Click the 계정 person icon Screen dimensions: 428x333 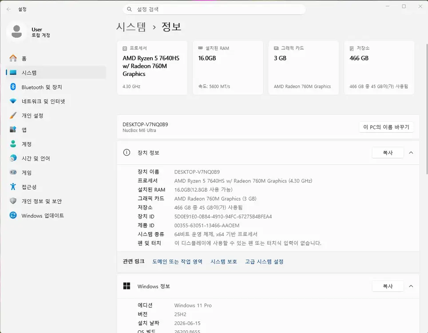tap(13, 144)
